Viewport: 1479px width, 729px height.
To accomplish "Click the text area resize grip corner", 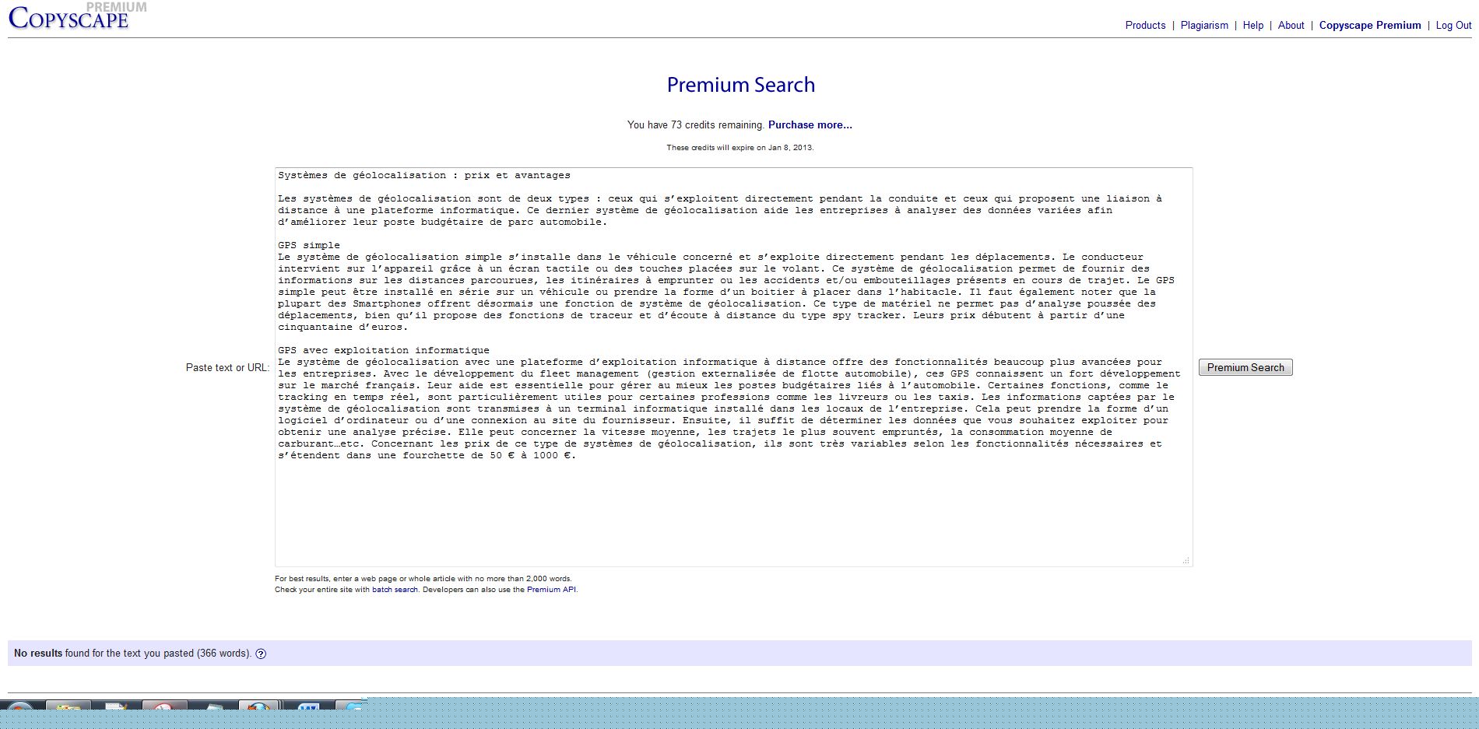I will (x=1186, y=560).
